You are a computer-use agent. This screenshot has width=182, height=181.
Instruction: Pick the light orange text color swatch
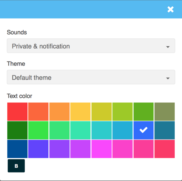[x=59, y=112]
